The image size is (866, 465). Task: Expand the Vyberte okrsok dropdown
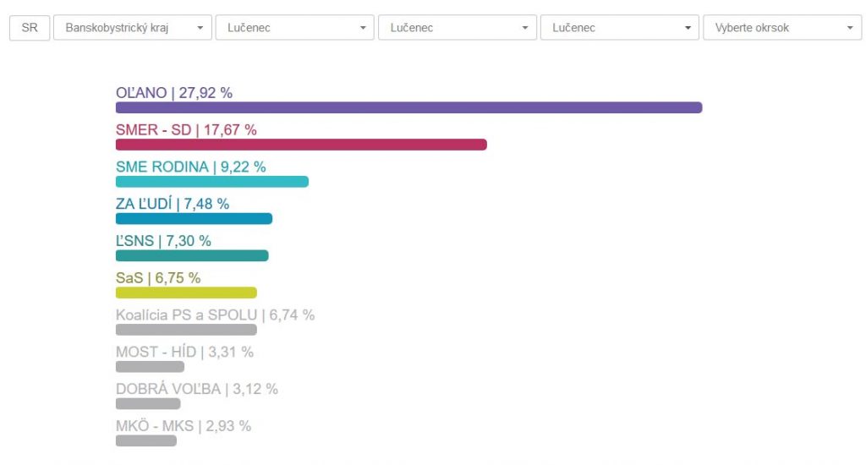782,28
